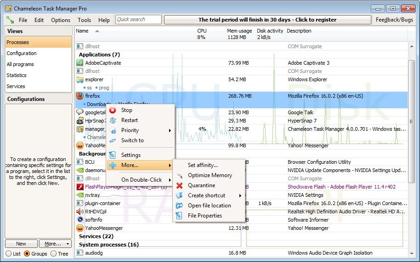This screenshot has height=262, width=420.
Task: Open the File menu
Action: coord(23,20)
